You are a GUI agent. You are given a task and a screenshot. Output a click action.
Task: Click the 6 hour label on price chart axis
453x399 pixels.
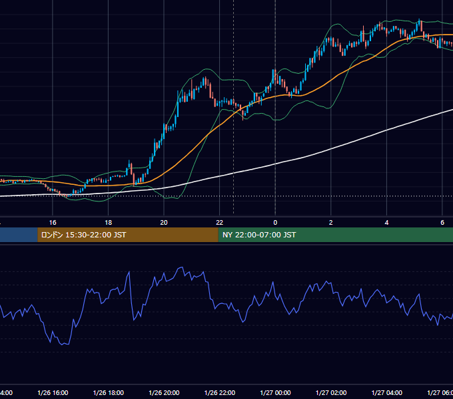coord(442,223)
